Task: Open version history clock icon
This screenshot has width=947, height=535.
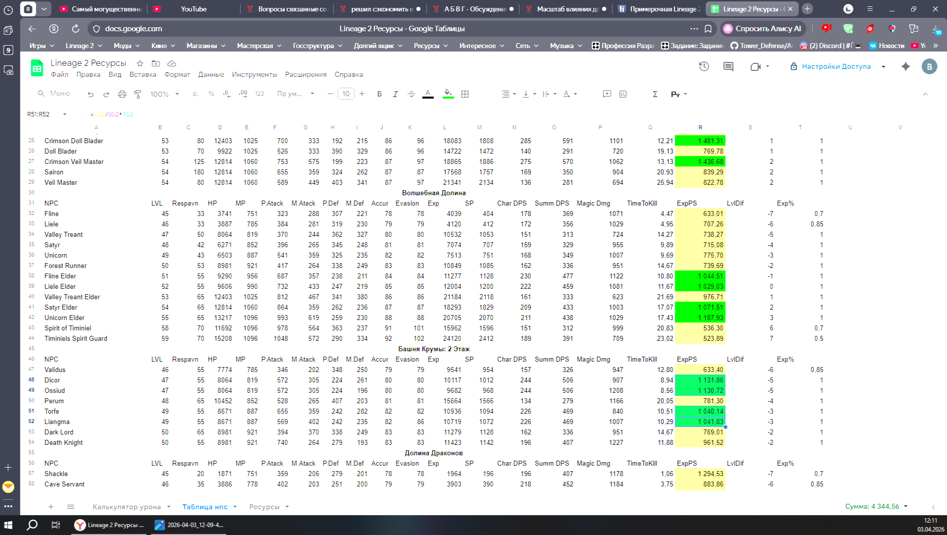Action: tap(704, 66)
